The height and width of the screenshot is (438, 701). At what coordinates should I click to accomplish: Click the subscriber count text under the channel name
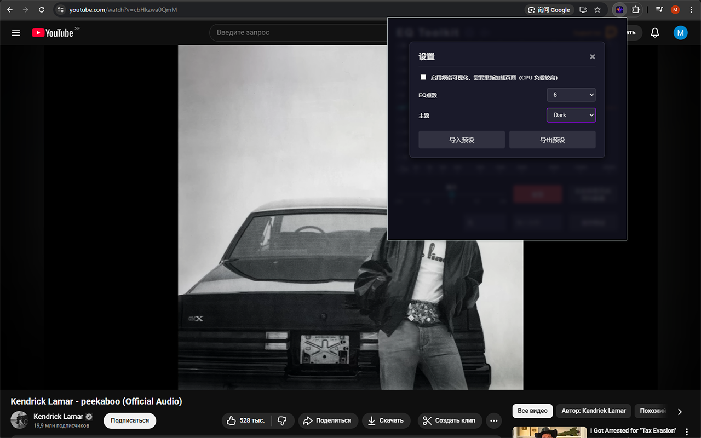(x=61, y=425)
